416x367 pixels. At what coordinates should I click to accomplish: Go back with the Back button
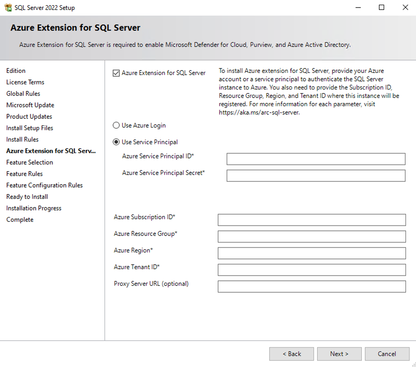291,354
